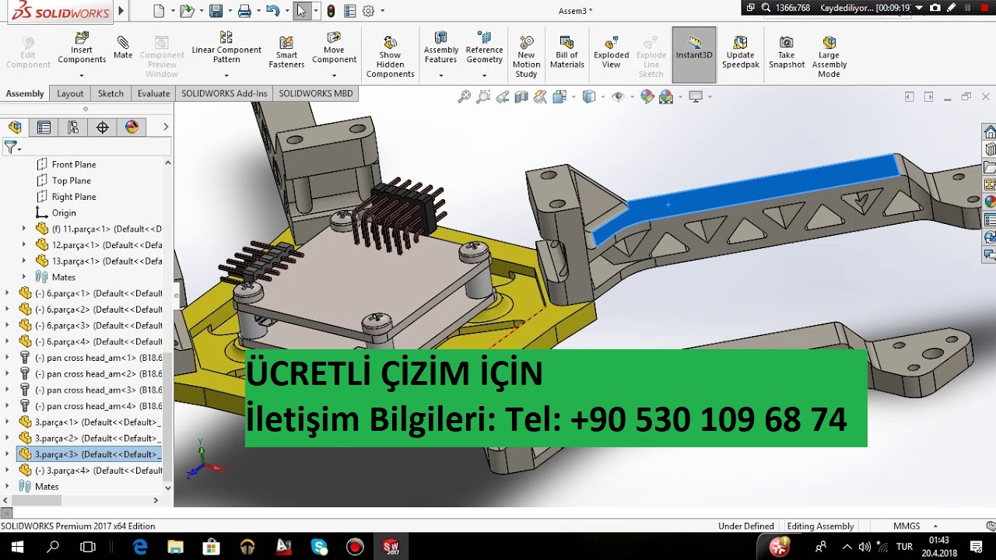Open Skype from the Windows taskbar
Image resolution: width=996 pixels, height=560 pixels.
[319, 547]
